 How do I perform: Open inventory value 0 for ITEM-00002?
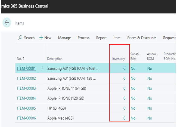[x=124, y=78]
